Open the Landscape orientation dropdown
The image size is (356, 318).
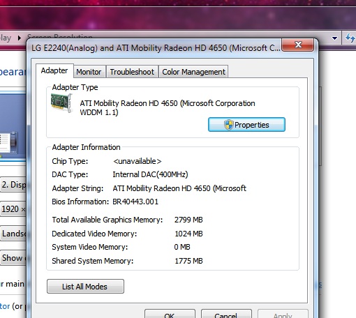click(13, 234)
